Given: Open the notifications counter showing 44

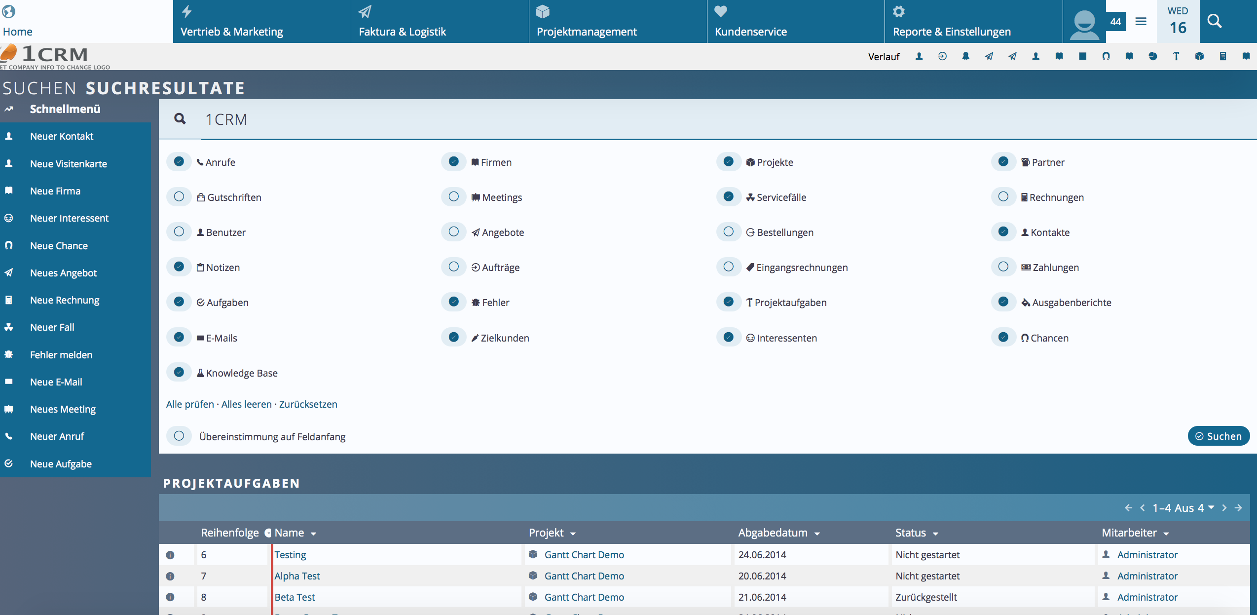Looking at the screenshot, I should pyautogui.click(x=1115, y=22).
